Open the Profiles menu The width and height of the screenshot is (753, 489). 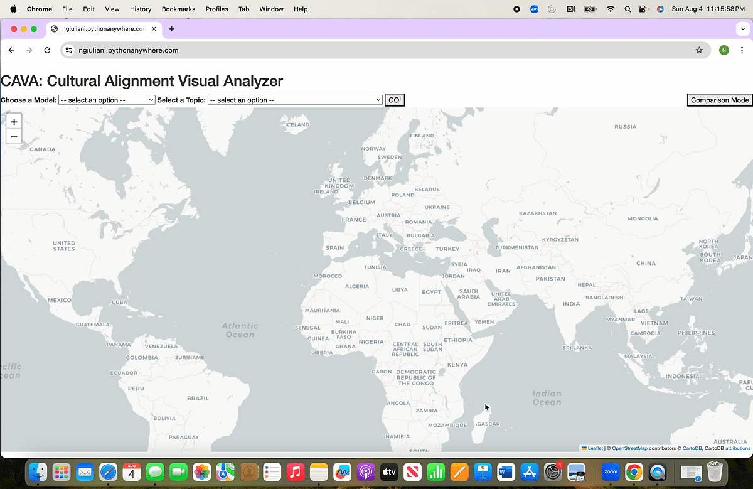tap(217, 9)
